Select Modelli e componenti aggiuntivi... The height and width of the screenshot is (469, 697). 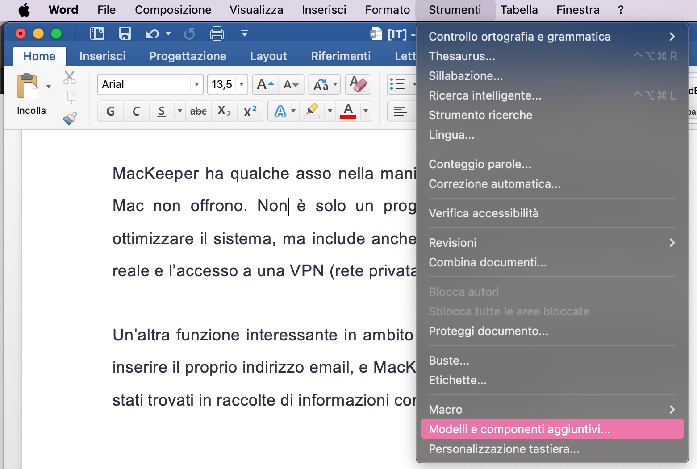tap(552, 429)
